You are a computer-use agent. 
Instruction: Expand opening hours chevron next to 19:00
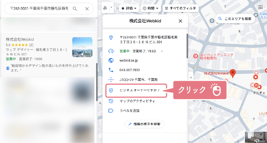(162, 51)
